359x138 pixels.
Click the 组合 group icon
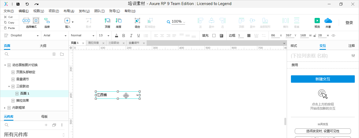137,21
